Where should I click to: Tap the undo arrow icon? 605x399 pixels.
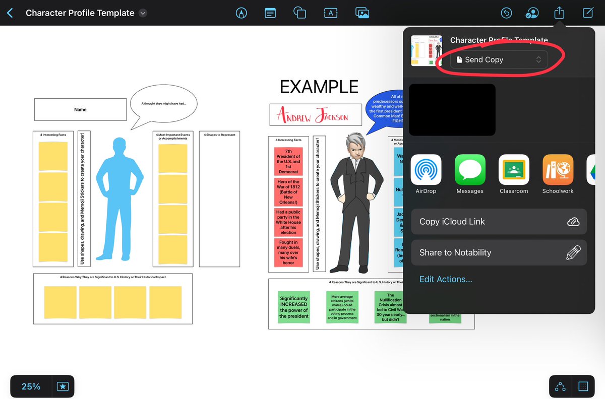pyautogui.click(x=506, y=13)
